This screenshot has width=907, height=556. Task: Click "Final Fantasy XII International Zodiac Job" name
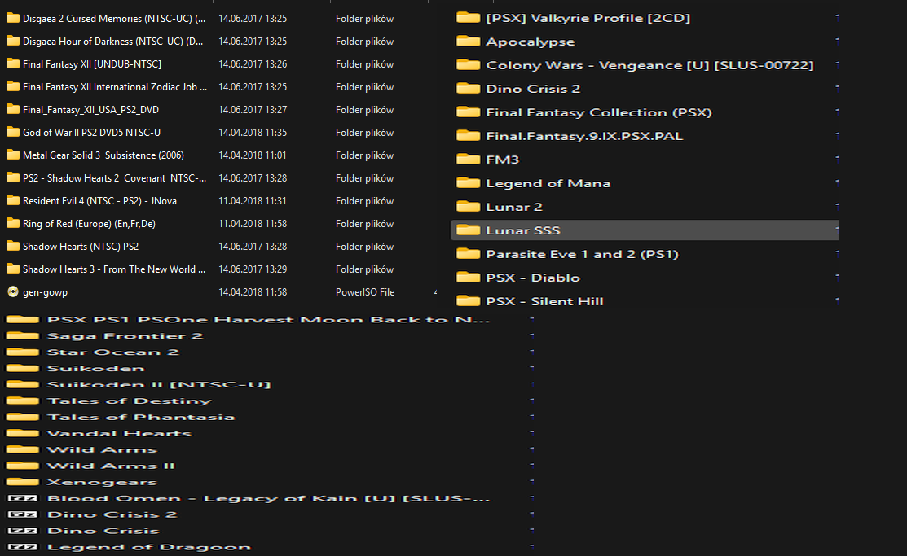pyautogui.click(x=115, y=87)
